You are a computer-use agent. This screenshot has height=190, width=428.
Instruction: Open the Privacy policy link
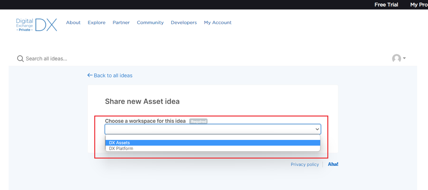(304, 164)
